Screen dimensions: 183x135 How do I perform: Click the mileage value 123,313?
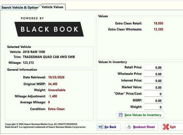coord(28,63)
